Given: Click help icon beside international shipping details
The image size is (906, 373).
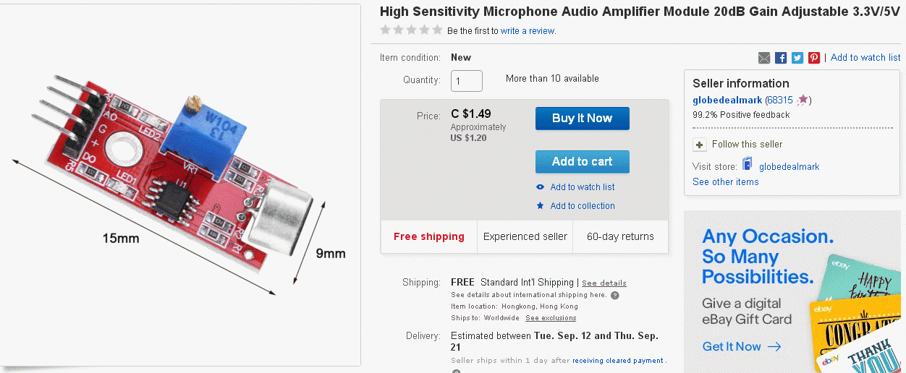Looking at the screenshot, I should (615, 295).
